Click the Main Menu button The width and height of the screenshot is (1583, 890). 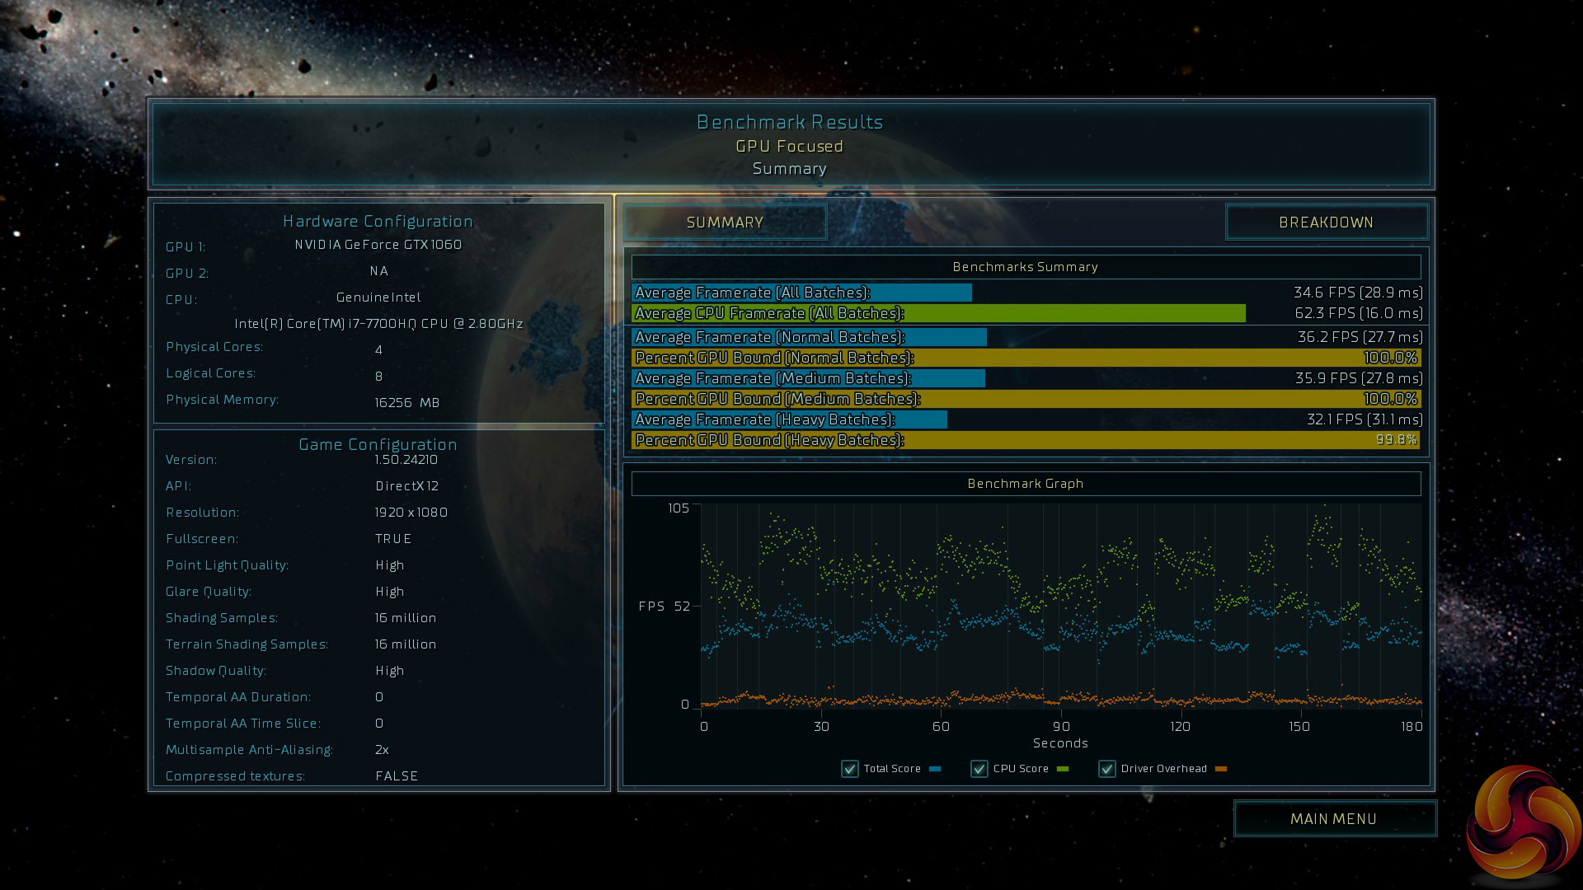coord(1333,818)
